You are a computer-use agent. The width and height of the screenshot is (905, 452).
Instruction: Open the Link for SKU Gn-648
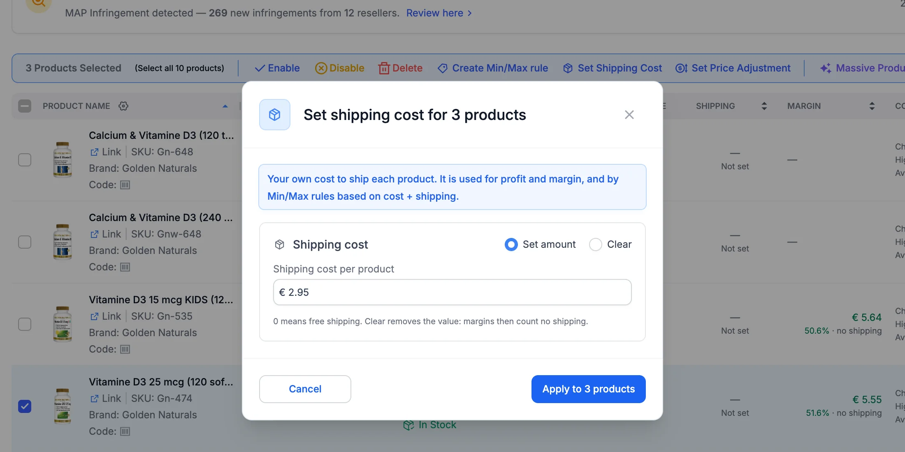106,152
